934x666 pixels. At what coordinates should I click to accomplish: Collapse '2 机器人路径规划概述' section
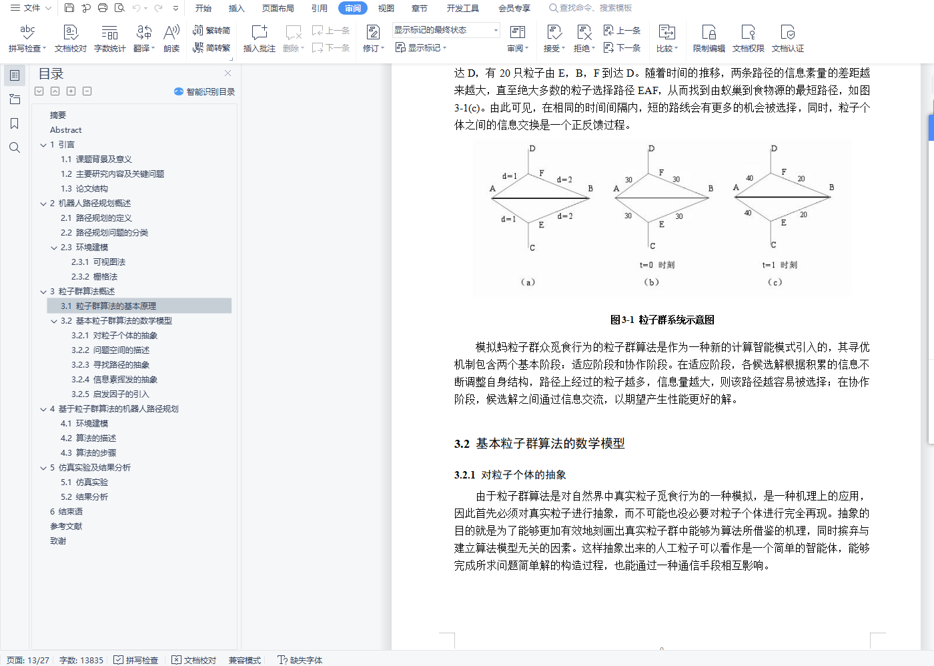click(43, 204)
